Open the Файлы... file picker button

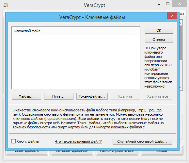click(26, 96)
